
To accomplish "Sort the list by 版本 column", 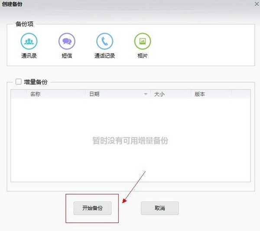I will point(211,94).
